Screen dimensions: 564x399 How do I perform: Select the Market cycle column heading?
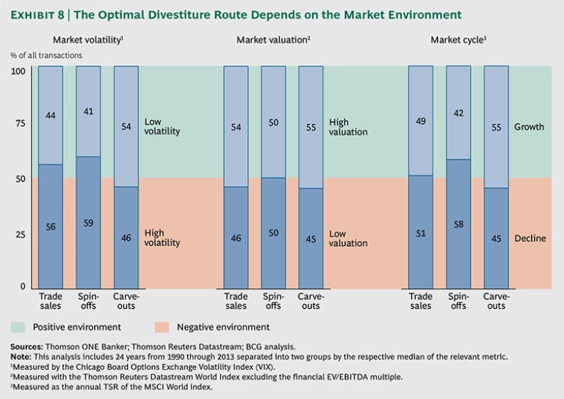[457, 40]
